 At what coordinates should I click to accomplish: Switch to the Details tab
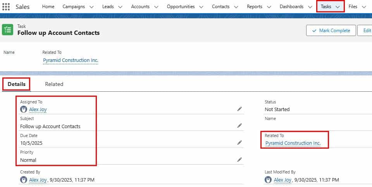click(x=16, y=84)
